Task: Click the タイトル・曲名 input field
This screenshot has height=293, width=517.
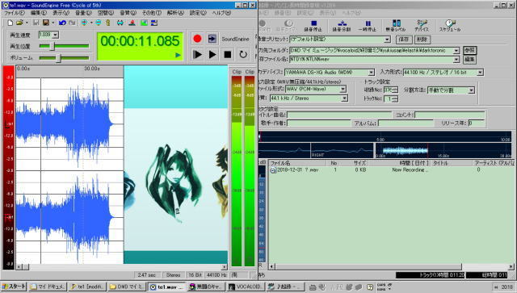Action: (339, 115)
